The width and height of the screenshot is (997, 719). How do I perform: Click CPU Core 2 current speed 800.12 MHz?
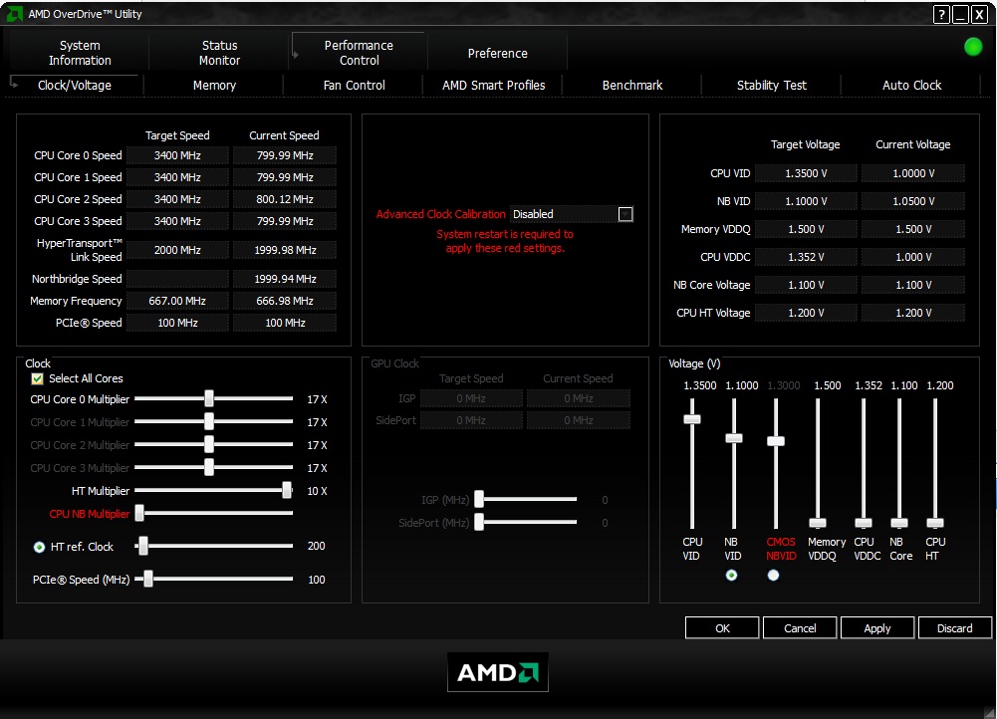285,199
